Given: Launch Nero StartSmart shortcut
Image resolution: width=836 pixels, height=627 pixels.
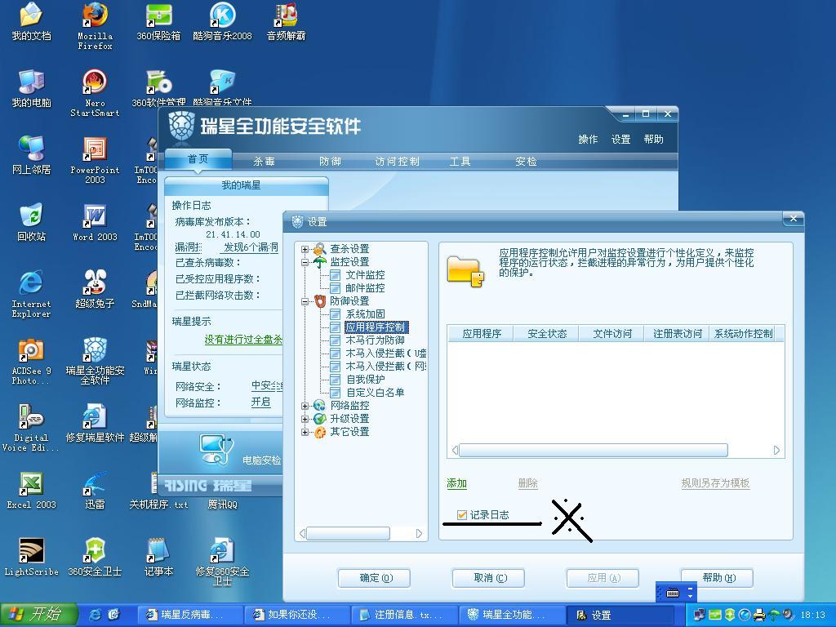Looking at the screenshot, I should pyautogui.click(x=95, y=93).
